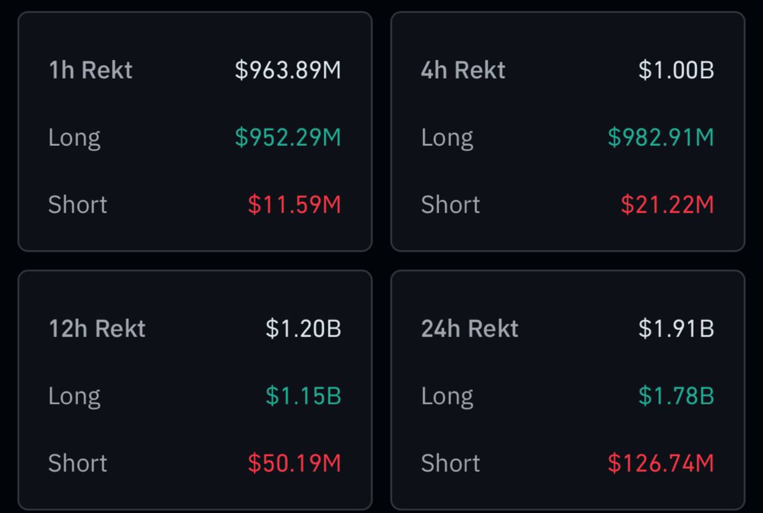Click the Long label in 12h card
The width and height of the screenshot is (763, 513).
point(74,396)
